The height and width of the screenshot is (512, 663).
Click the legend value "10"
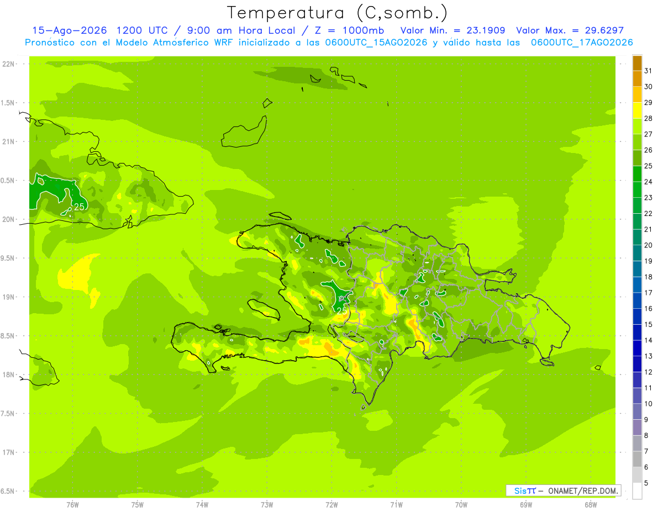pyautogui.click(x=649, y=404)
